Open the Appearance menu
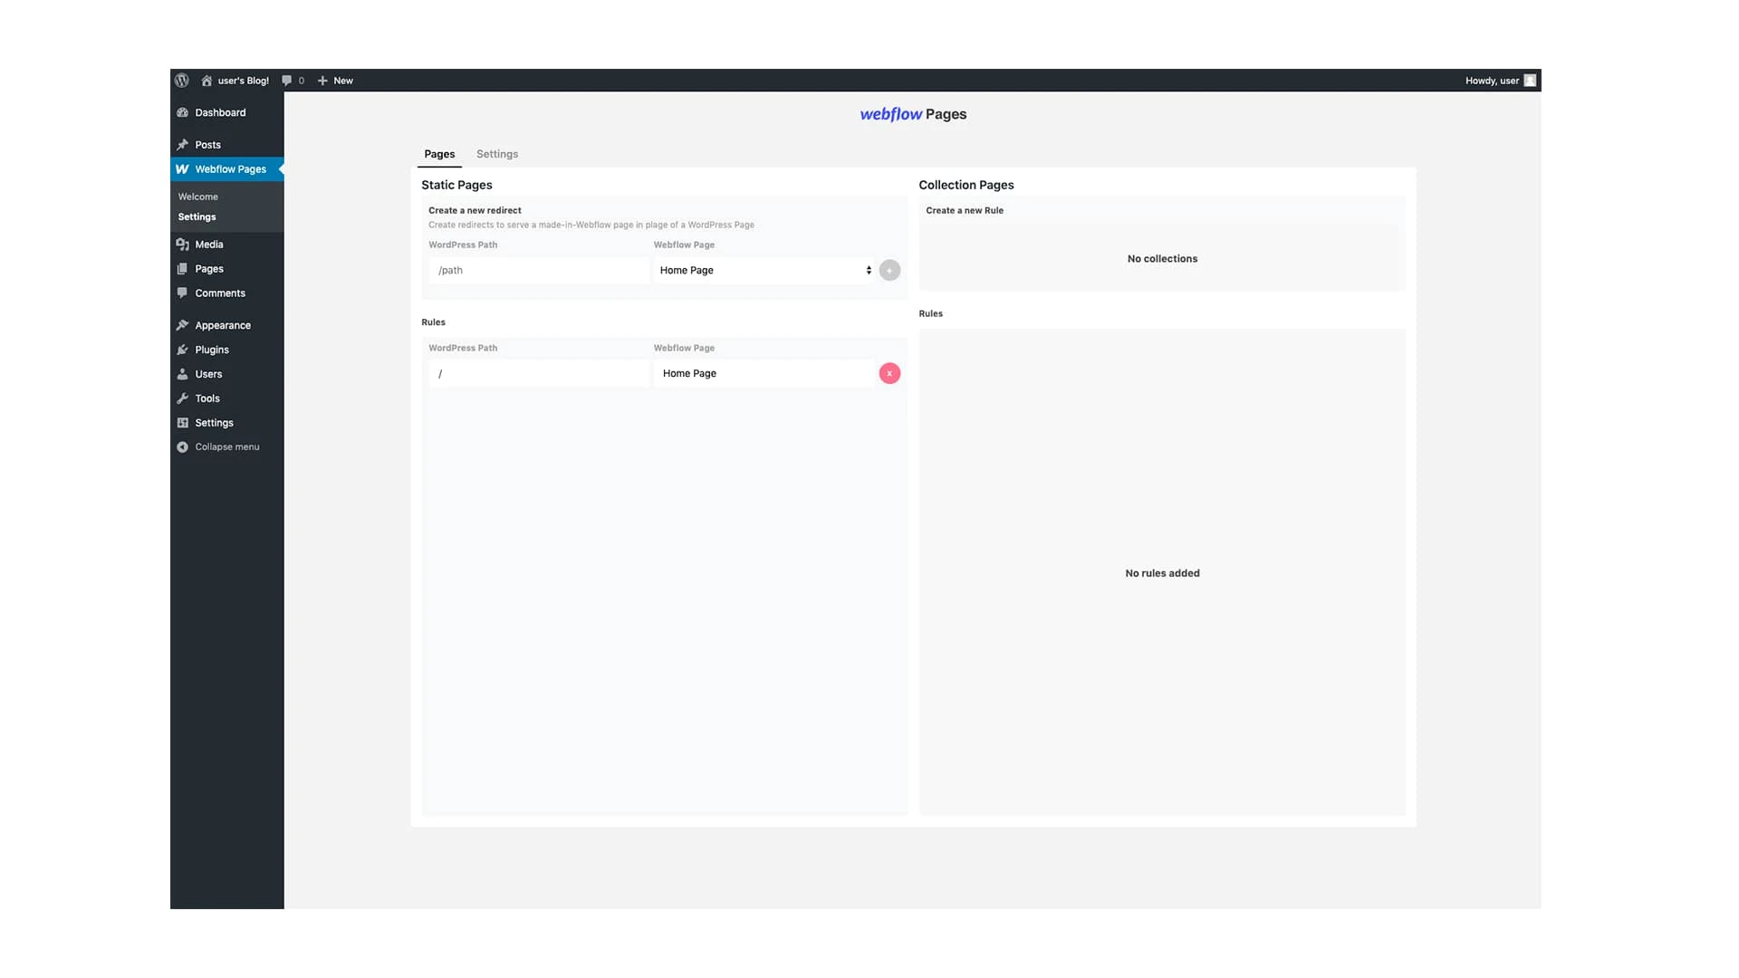 [x=226, y=325]
